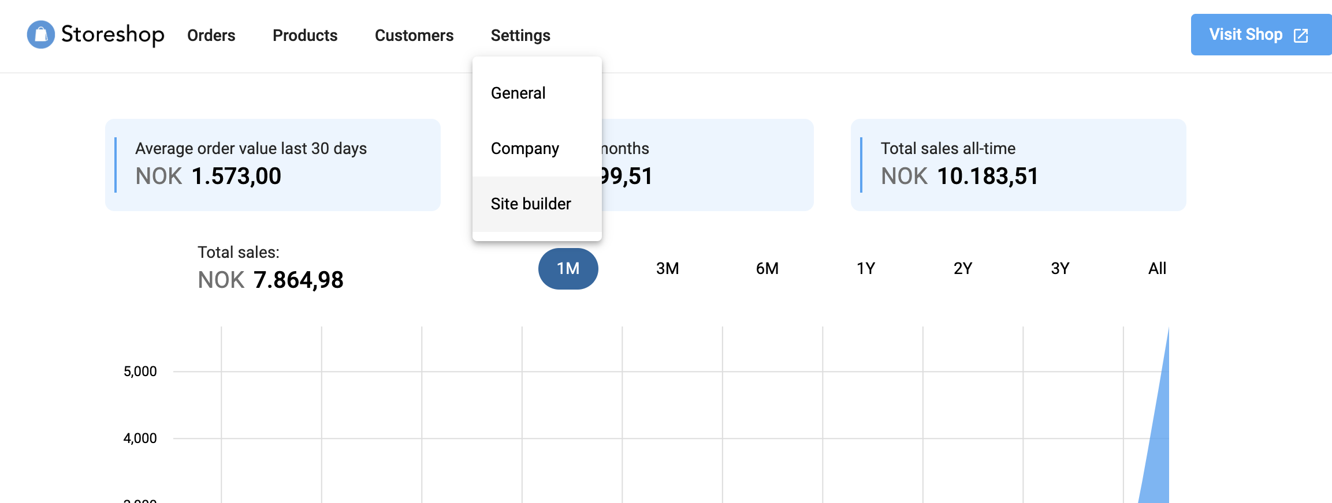Switch chart range to 3M
This screenshot has height=503, width=1332.
667,268
